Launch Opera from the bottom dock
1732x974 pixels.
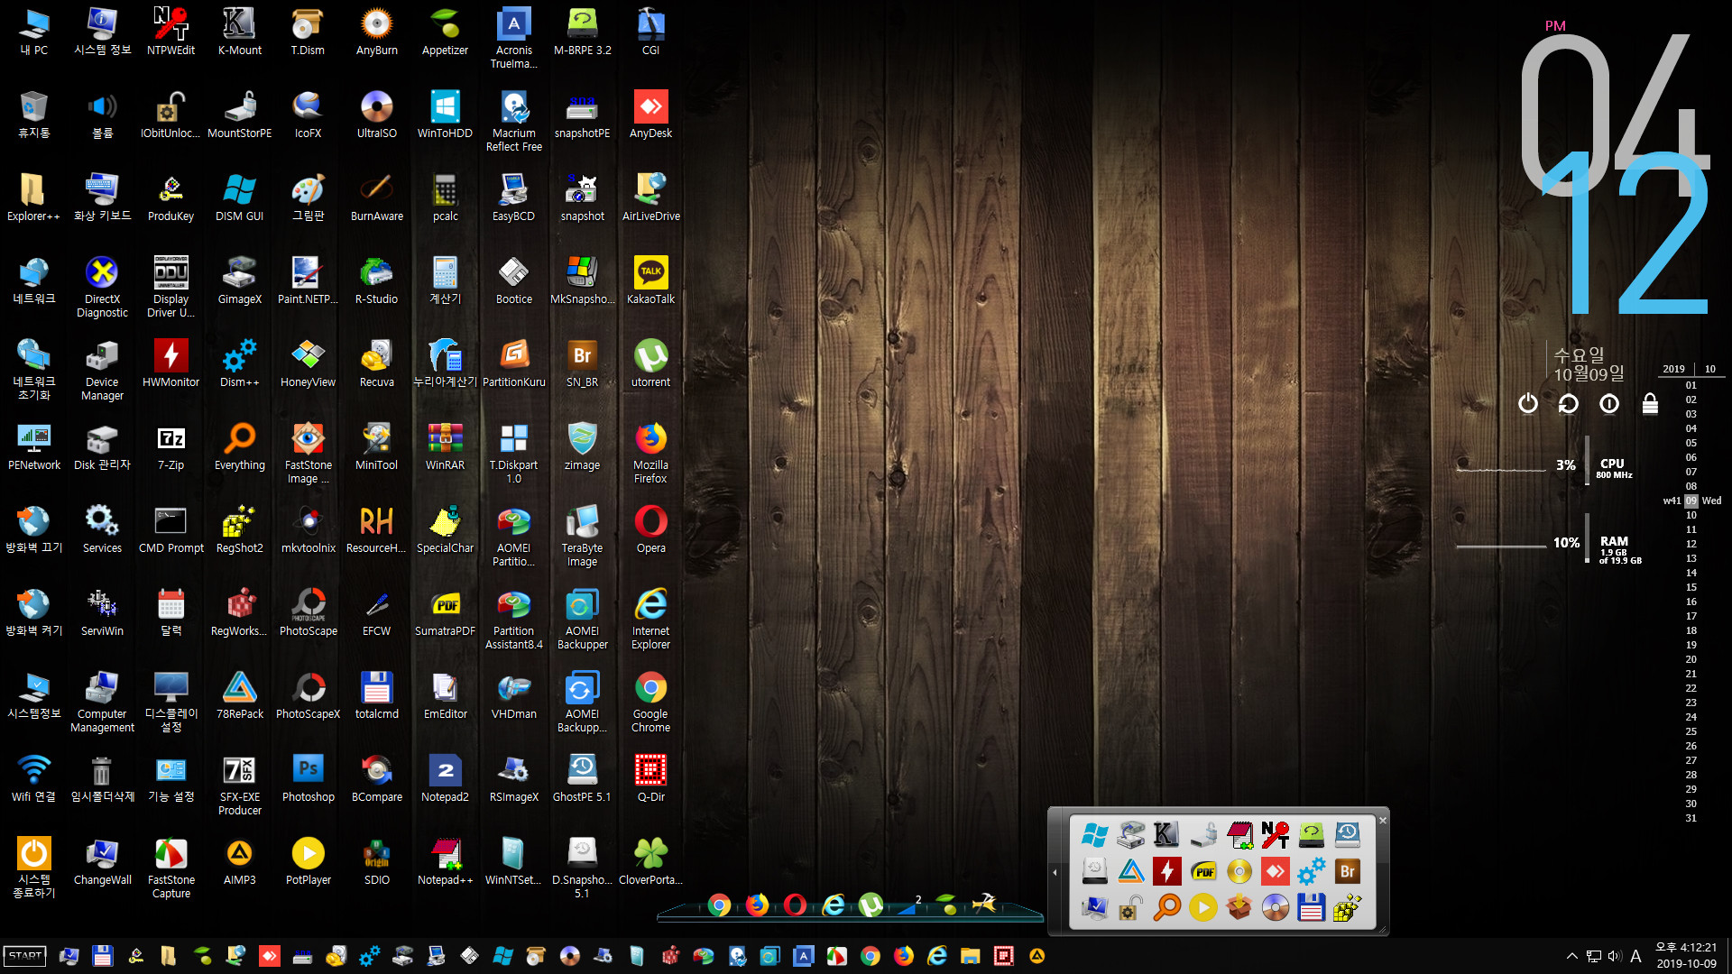coord(795,905)
